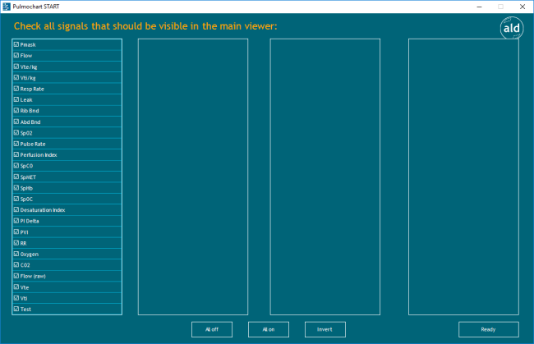The image size is (534, 344).
Task: Disable the Leak signal
Action: tap(16, 99)
